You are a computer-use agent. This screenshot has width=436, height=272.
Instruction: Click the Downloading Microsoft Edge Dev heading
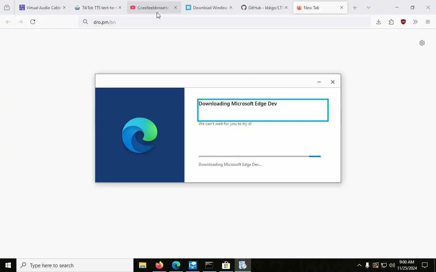click(238, 104)
